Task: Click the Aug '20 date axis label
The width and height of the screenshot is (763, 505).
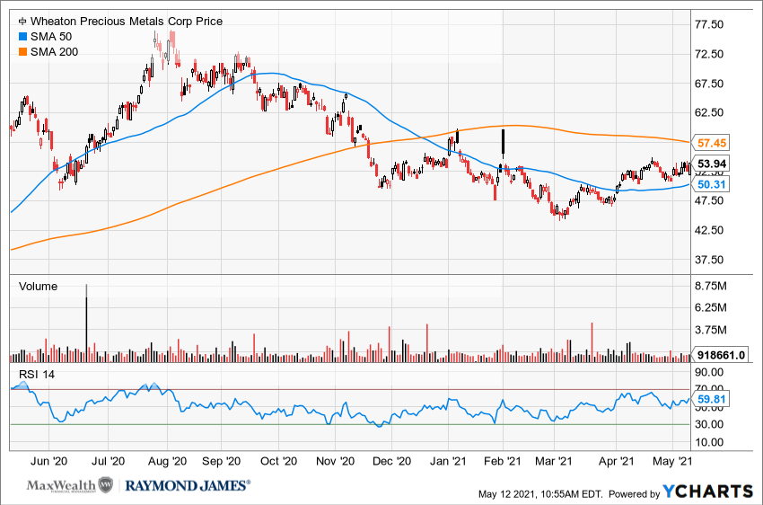Action: tap(167, 461)
